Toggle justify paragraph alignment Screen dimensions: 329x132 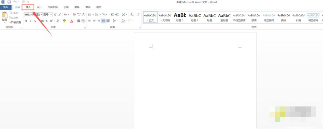click(x=103, y=21)
